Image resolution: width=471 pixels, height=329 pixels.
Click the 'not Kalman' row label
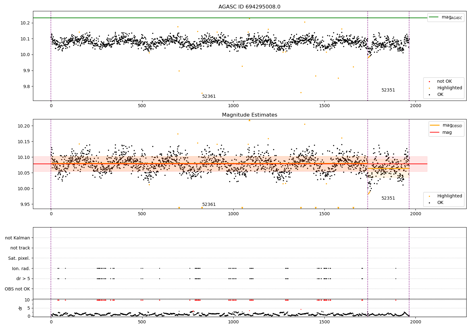[x=18, y=238]
